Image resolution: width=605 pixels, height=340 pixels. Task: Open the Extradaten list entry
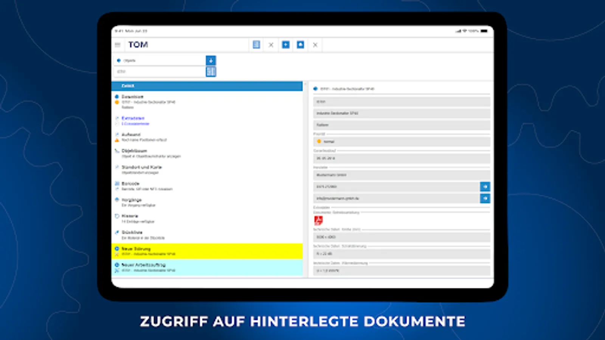coord(207,121)
